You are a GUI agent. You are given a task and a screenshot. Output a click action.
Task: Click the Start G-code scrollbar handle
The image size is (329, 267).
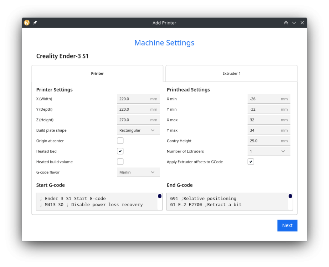160,196
